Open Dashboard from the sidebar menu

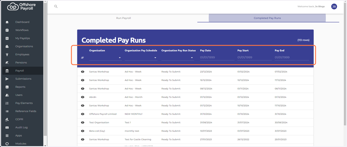22,22
